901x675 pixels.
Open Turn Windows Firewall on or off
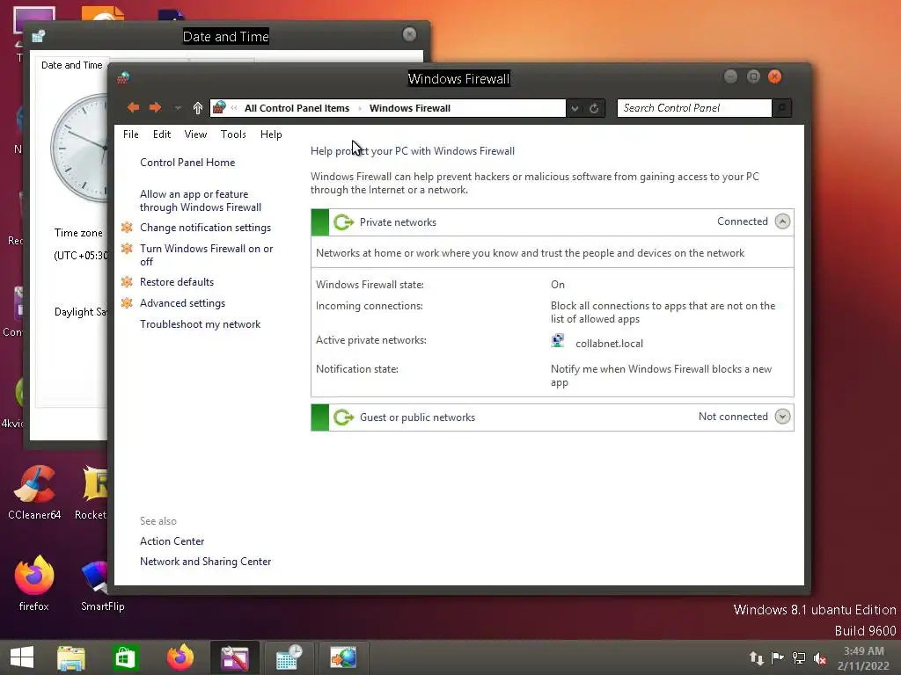(206, 255)
